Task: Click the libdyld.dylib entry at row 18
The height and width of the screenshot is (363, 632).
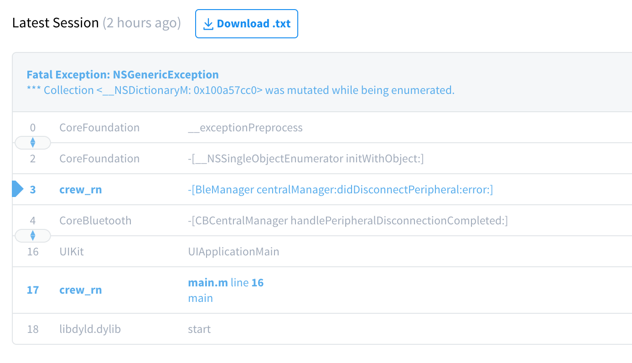Action: point(90,329)
